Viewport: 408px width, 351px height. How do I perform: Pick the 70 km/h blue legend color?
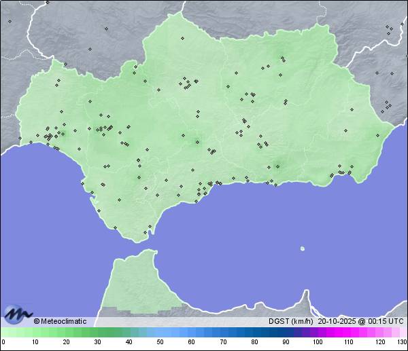(223, 332)
